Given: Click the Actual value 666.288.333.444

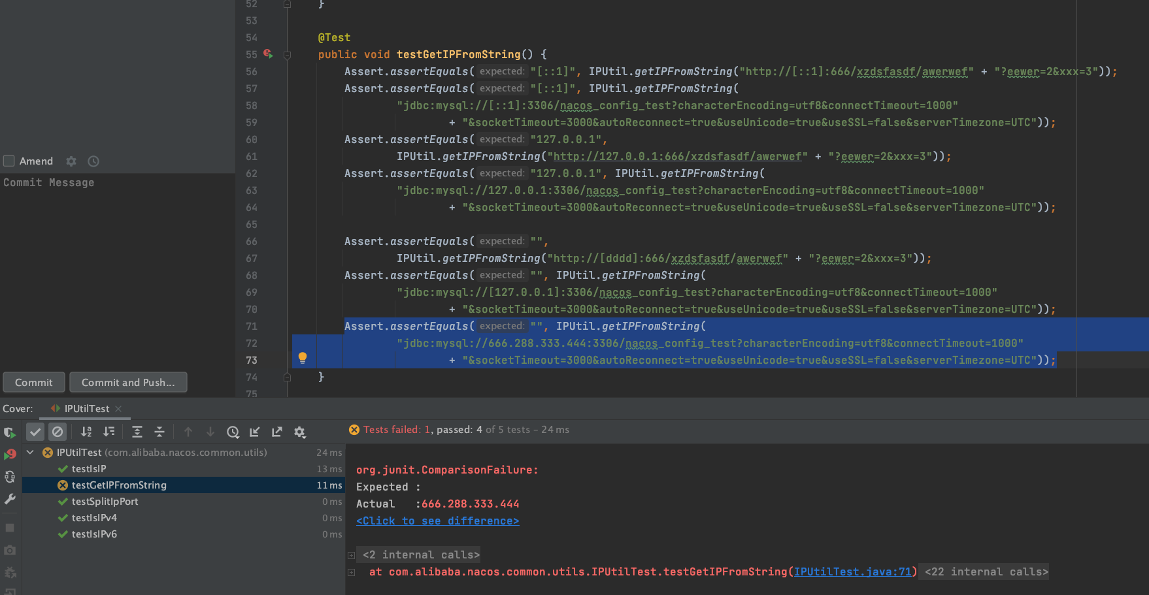Looking at the screenshot, I should [471, 504].
